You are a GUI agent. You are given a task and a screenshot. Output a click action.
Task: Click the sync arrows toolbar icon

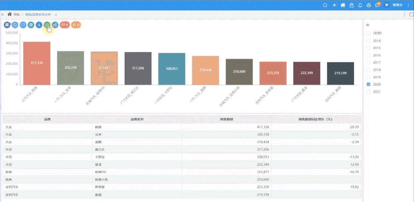click(15, 25)
